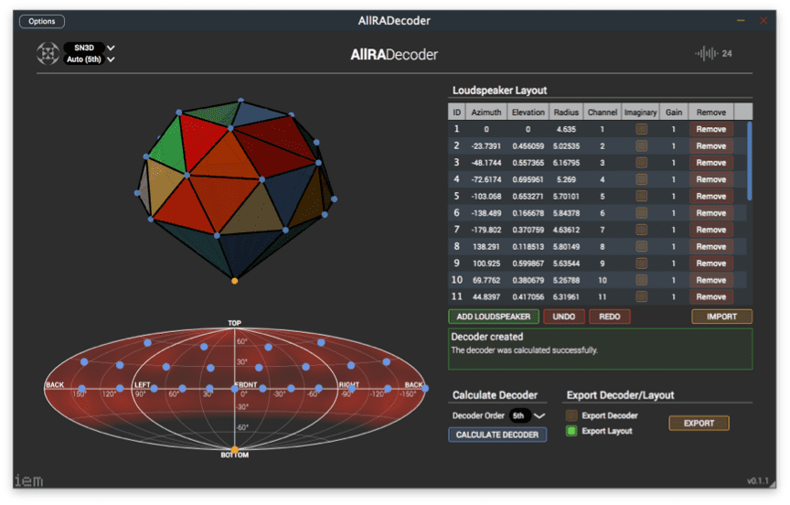
Task: Click the ambisonic sphere icon top-left
Action: [x=48, y=54]
